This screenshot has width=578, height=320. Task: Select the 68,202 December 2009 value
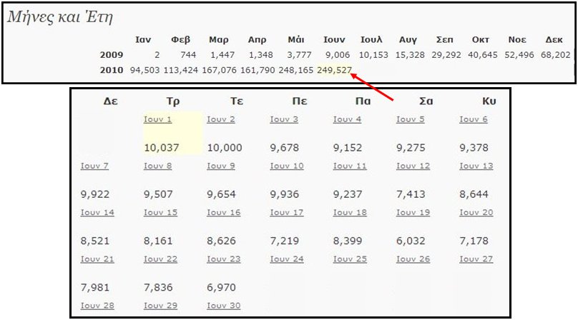coord(556,54)
